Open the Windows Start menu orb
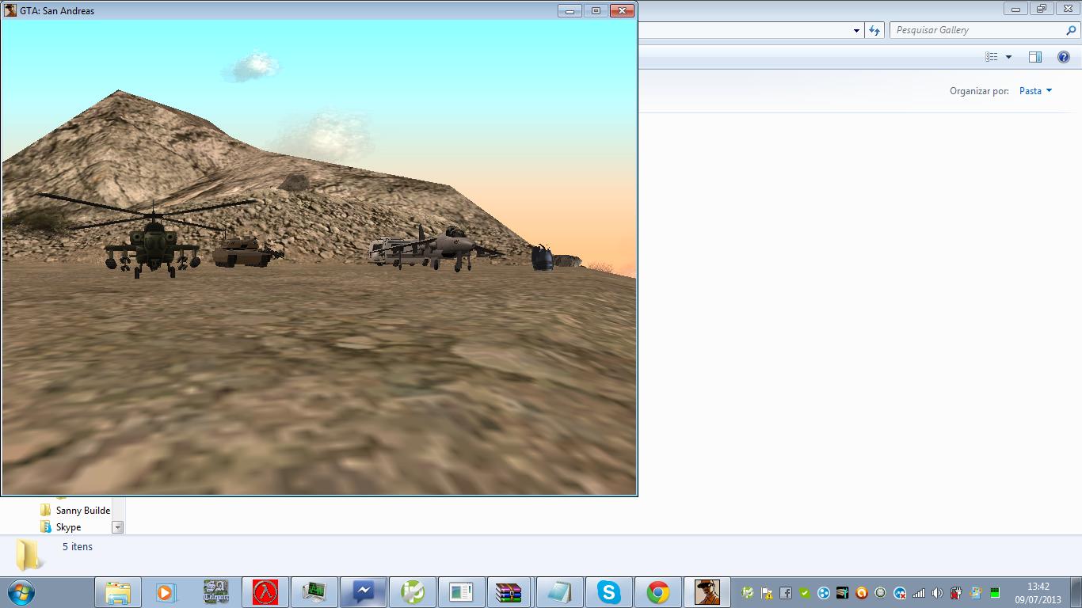This screenshot has width=1082, height=608. [21, 592]
